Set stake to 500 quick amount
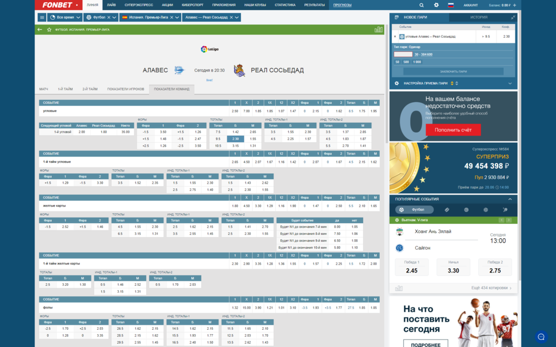556x347 pixels. pyautogui.click(x=406, y=62)
